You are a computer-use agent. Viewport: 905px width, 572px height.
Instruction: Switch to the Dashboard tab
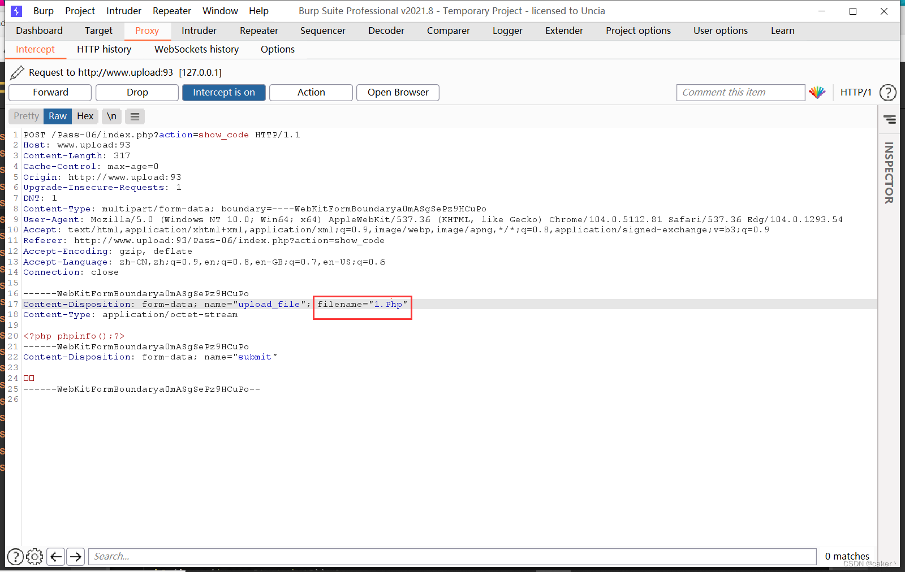40,31
